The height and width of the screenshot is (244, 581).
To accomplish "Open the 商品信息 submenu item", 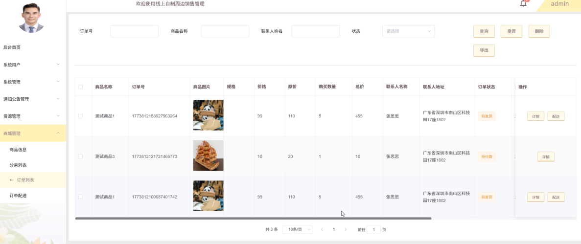I will (33, 150).
